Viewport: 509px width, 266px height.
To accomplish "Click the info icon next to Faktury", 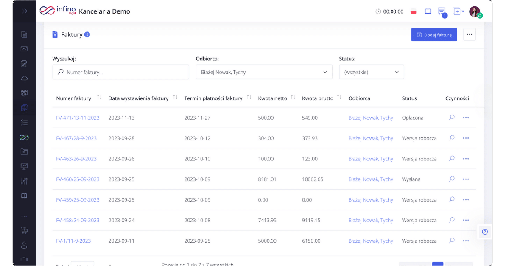I will [x=87, y=34].
